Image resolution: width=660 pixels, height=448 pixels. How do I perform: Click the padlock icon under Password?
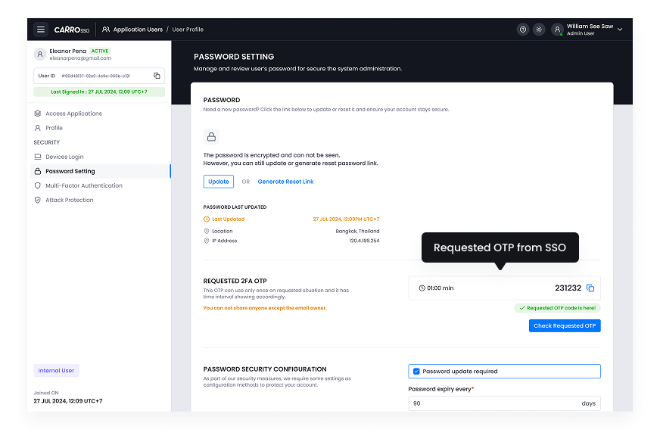tap(211, 137)
